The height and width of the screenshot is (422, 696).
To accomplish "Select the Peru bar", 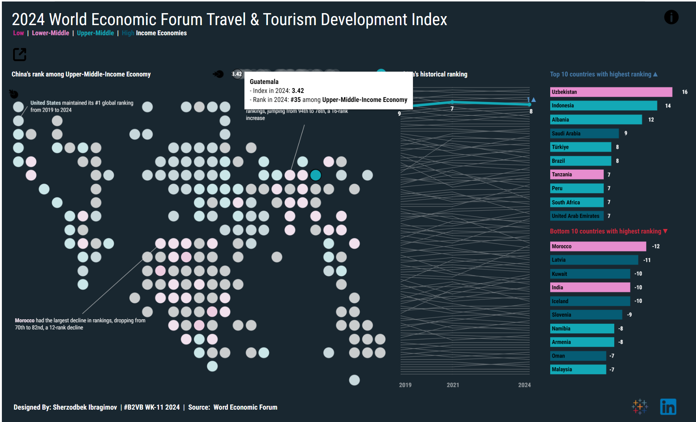I will pos(577,188).
